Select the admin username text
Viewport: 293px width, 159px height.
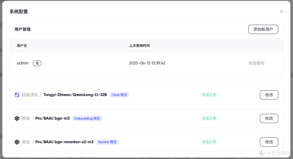(23, 63)
